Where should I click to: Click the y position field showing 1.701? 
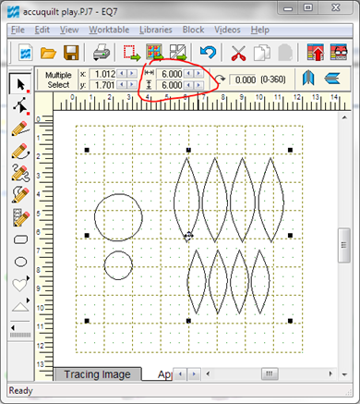[102, 85]
